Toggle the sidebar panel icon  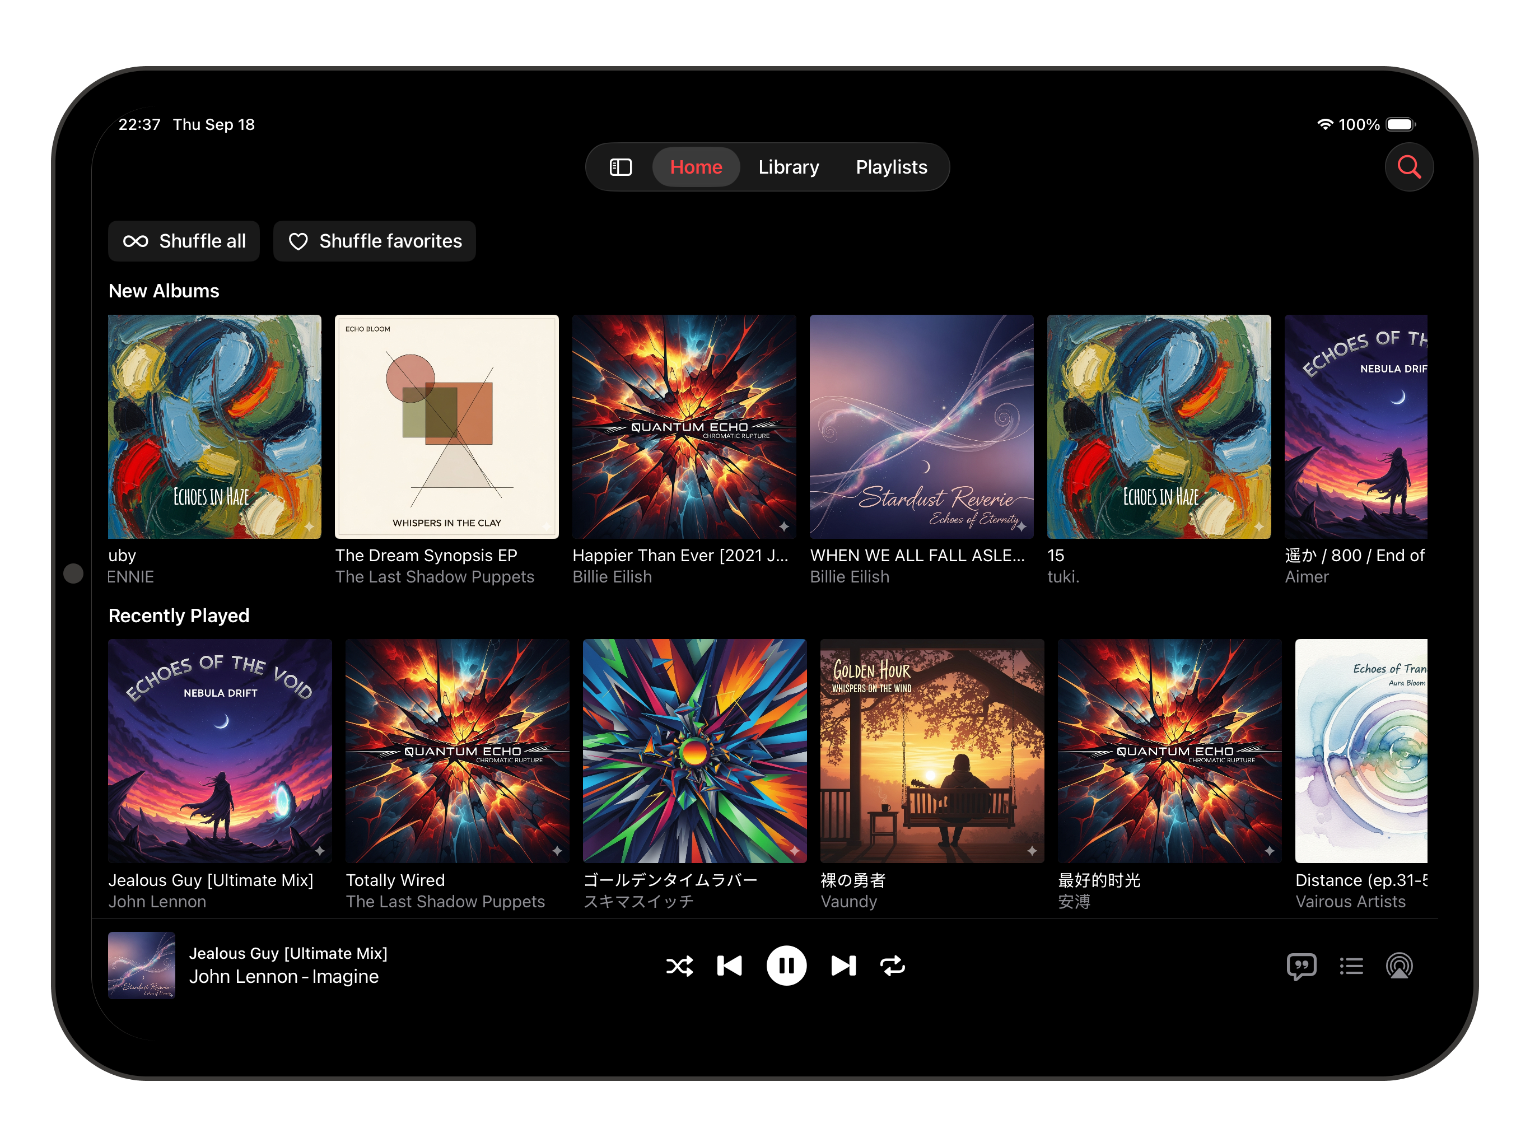(x=621, y=167)
